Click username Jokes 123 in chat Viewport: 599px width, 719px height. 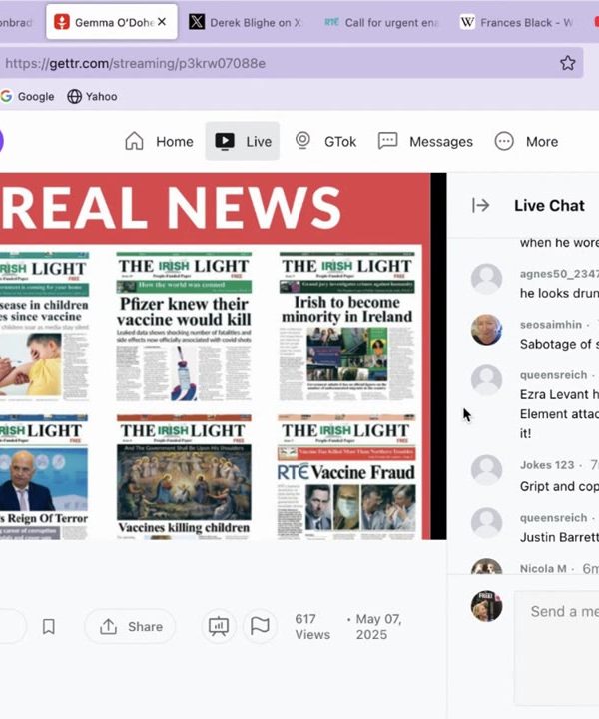(x=547, y=465)
